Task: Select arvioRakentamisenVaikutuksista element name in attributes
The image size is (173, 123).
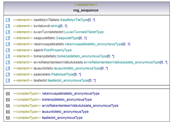Action: 58,62
